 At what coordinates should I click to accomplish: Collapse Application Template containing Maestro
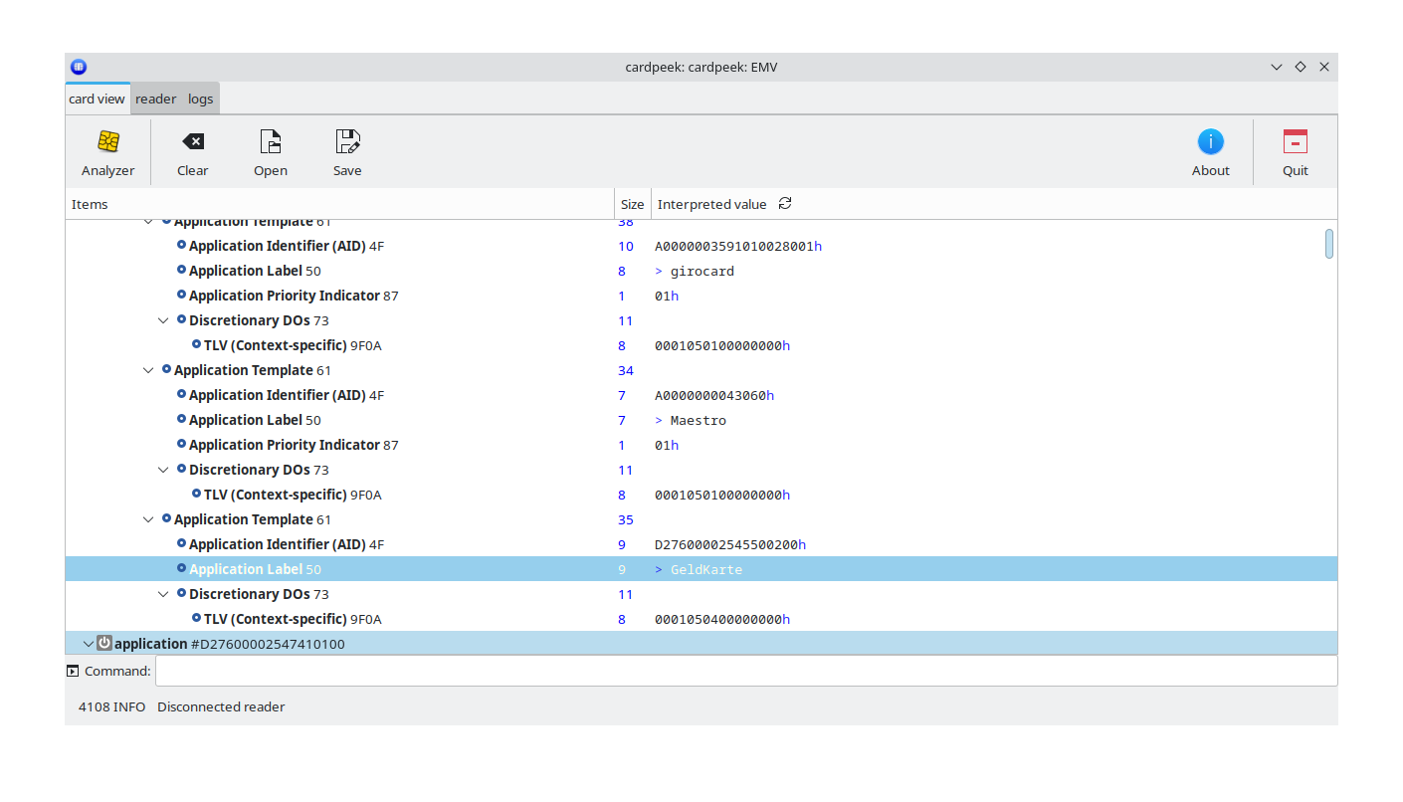point(148,370)
